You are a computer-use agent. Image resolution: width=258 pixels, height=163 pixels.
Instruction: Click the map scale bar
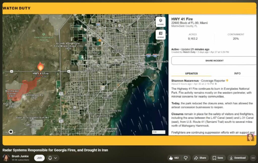click(159, 132)
